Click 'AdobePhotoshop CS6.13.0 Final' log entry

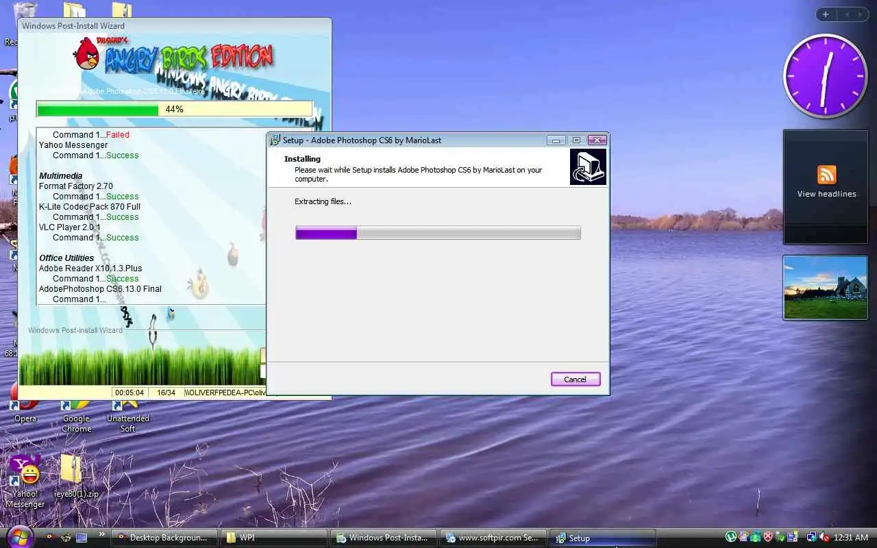[100, 289]
